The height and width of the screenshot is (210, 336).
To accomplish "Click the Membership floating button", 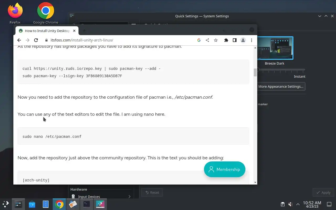I will (x=225, y=169).
